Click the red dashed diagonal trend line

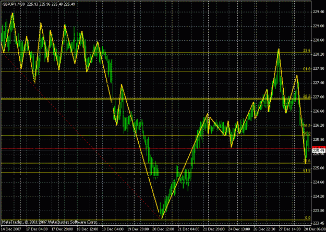pos(81,134)
